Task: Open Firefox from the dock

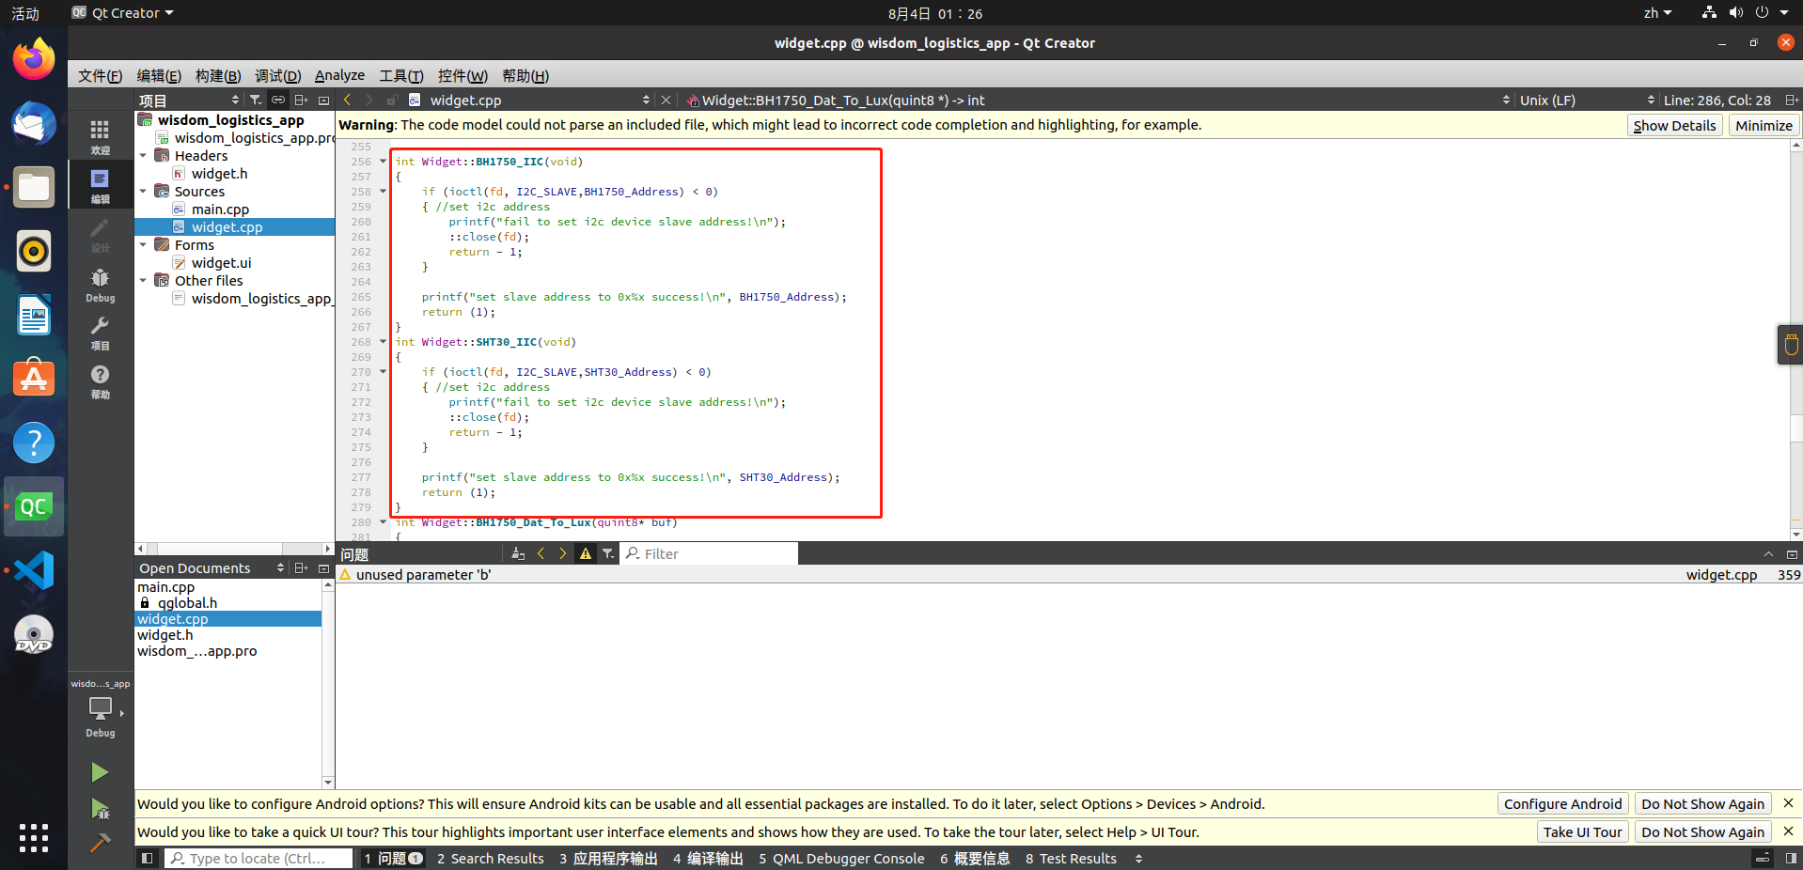Action: 34,59
